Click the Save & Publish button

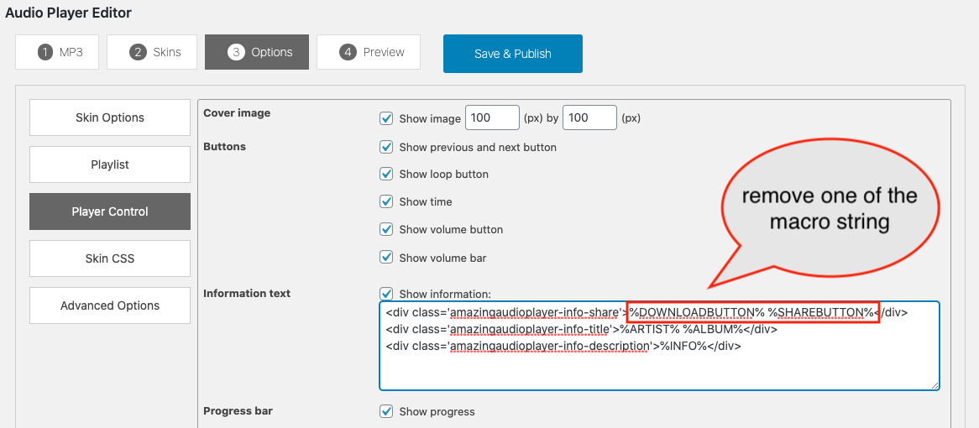[x=512, y=54]
